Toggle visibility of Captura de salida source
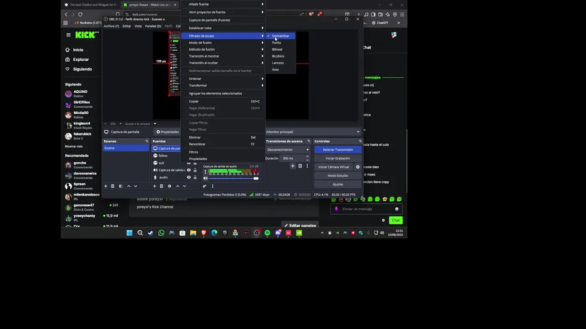The height and width of the screenshot is (329, 586). click(189, 170)
